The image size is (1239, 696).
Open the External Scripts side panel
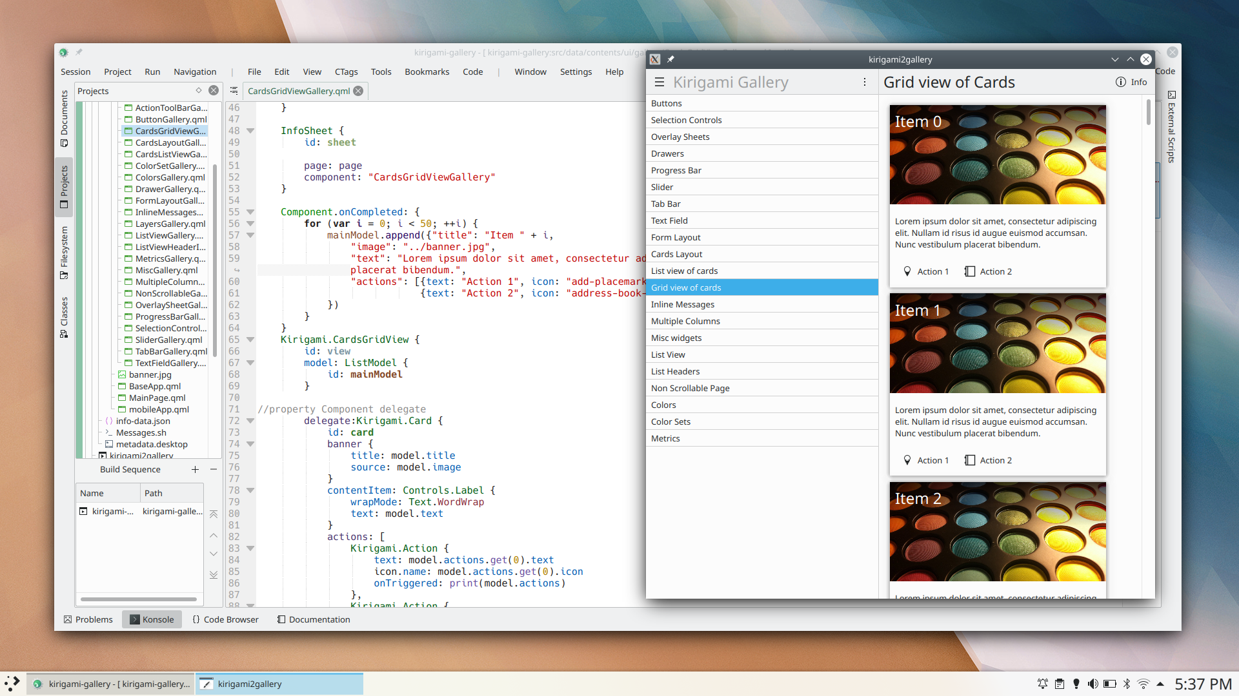pyautogui.click(x=1171, y=126)
